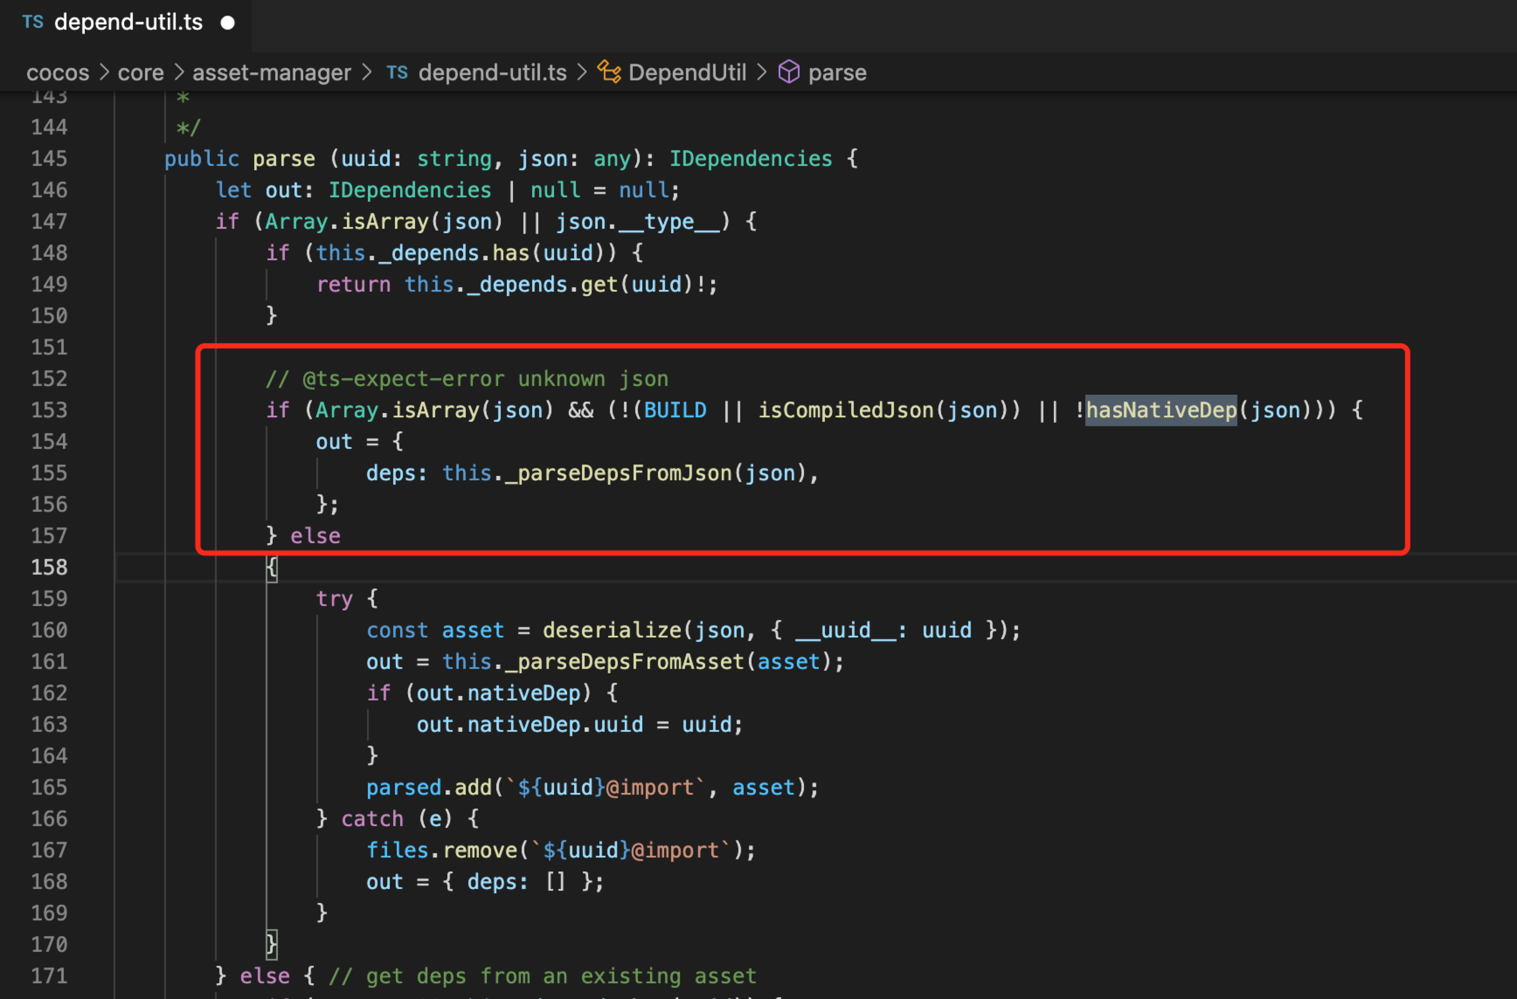The width and height of the screenshot is (1517, 999).
Task: Place cursor at opening brace on line 158
Action: [272, 567]
